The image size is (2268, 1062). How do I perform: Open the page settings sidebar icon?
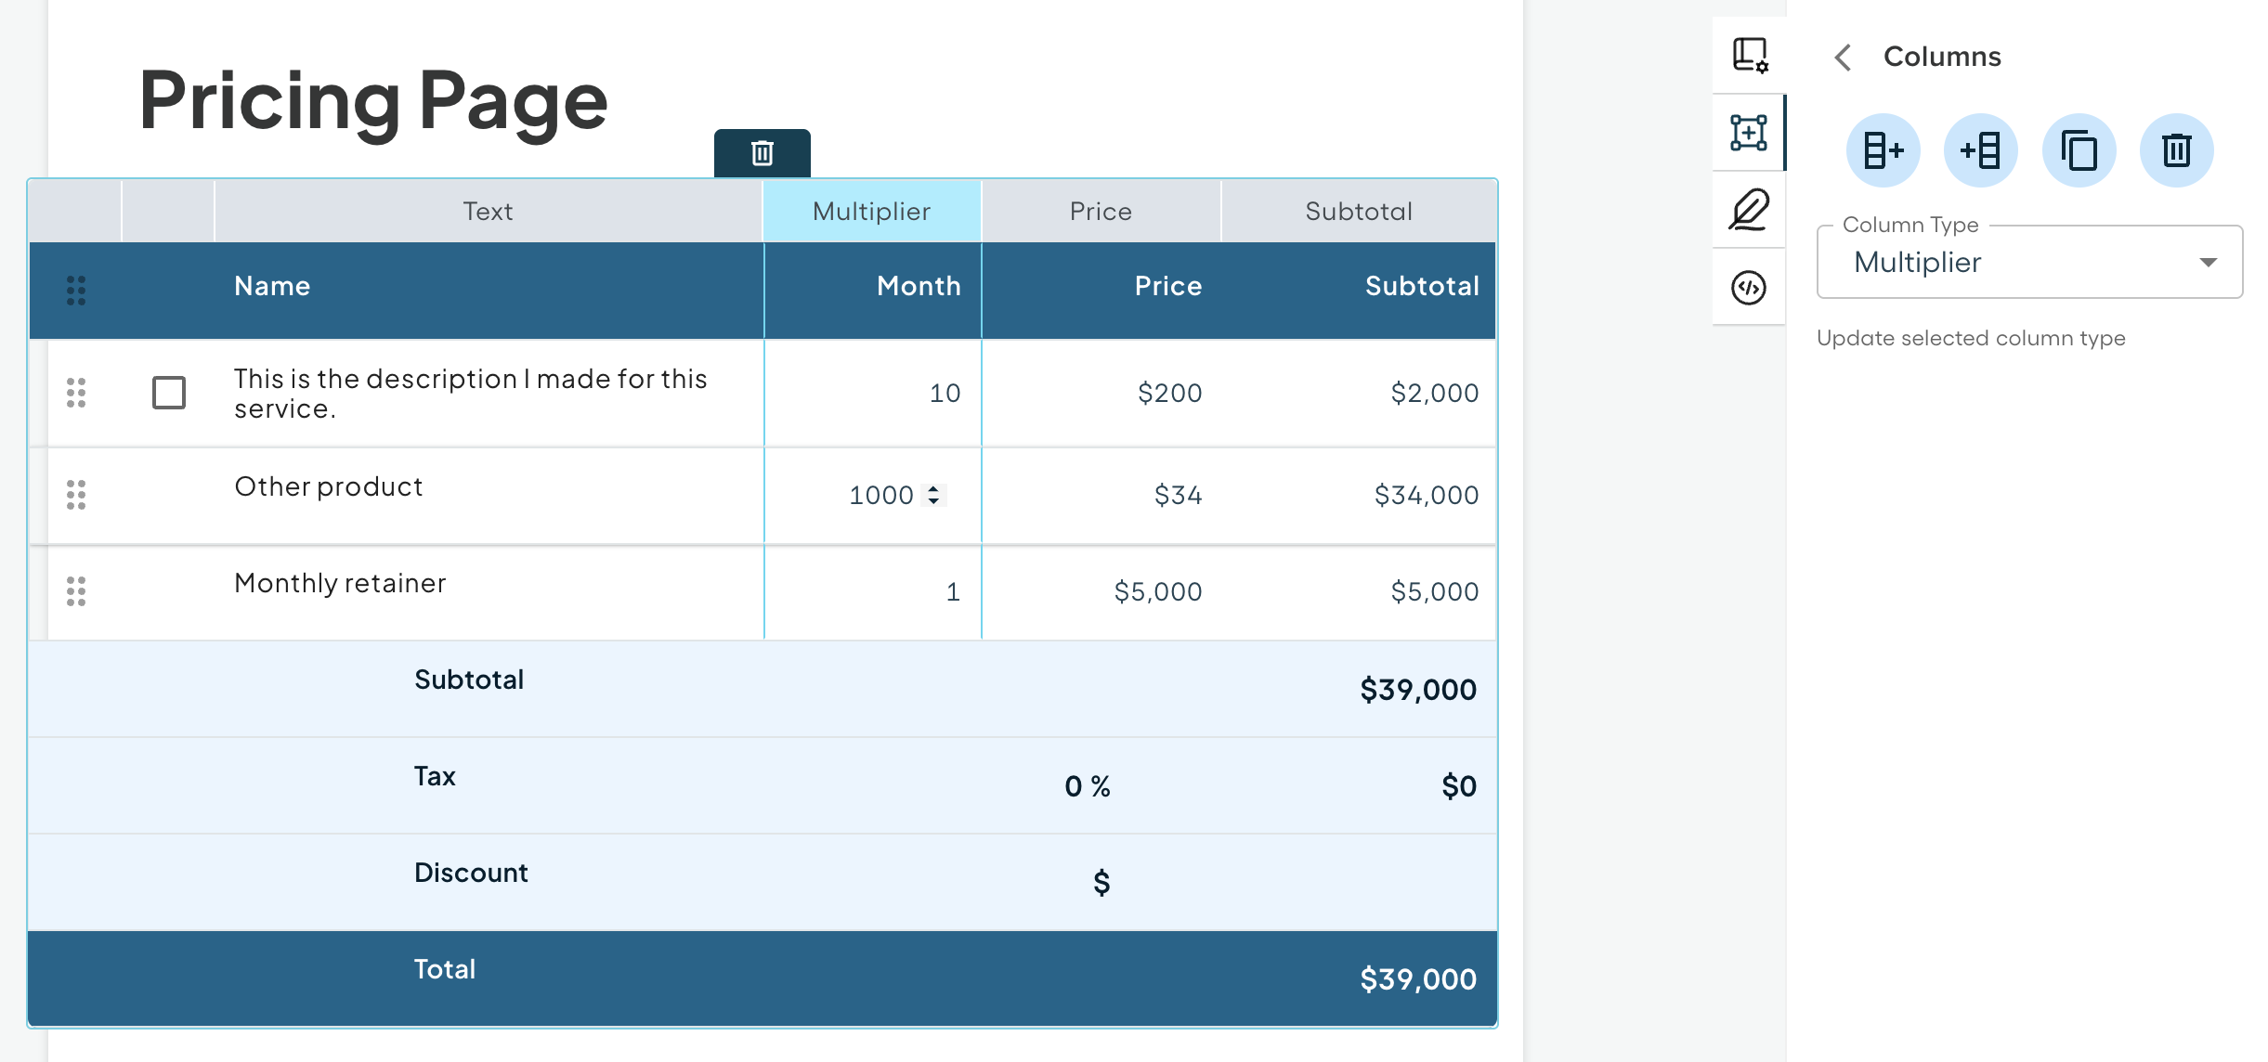[x=1750, y=55]
